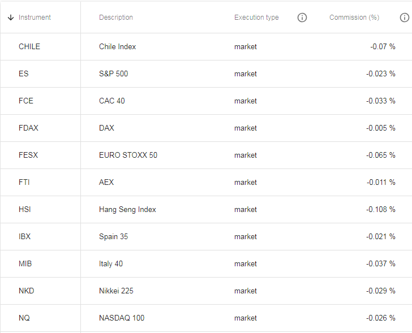Select the ES instrument cell

(x=41, y=73)
